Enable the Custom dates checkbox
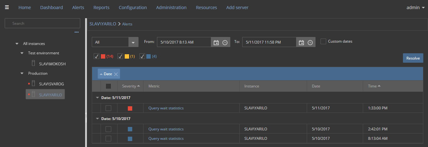 coord(323,41)
